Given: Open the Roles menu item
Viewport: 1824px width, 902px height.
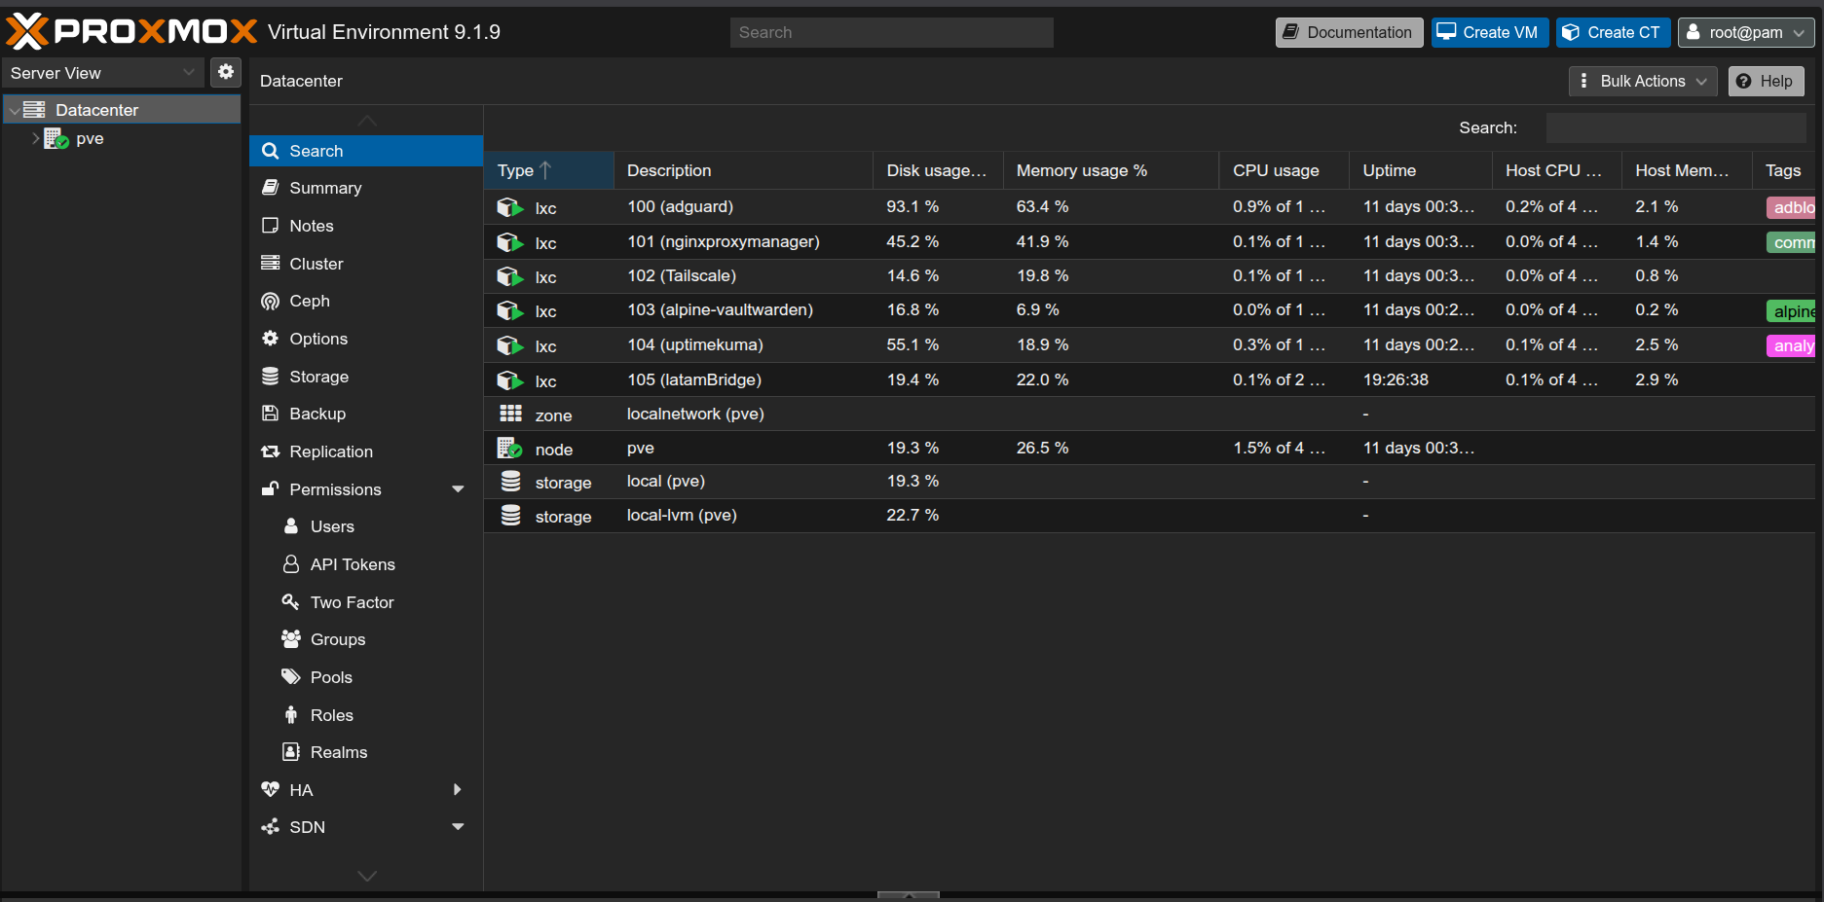Looking at the screenshot, I should (366, 715).
